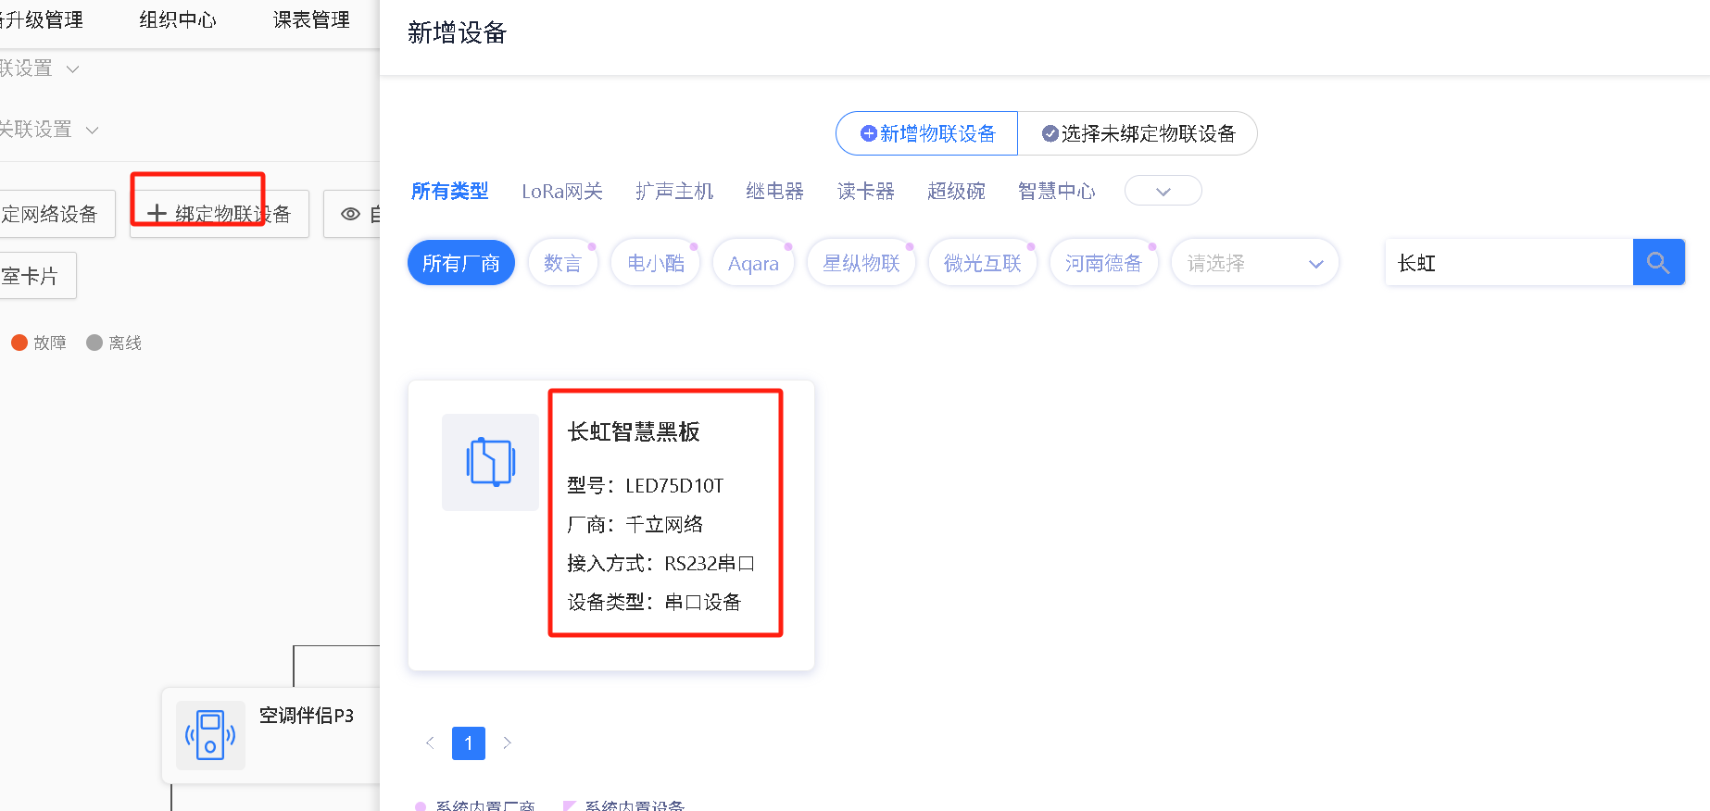Viewport: 1710px width, 811px height.
Task: Switch to the 继电器 type tab
Action: pyautogui.click(x=774, y=191)
